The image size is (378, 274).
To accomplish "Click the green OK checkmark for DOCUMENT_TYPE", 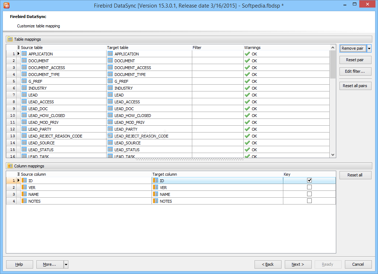I will coord(247,74).
